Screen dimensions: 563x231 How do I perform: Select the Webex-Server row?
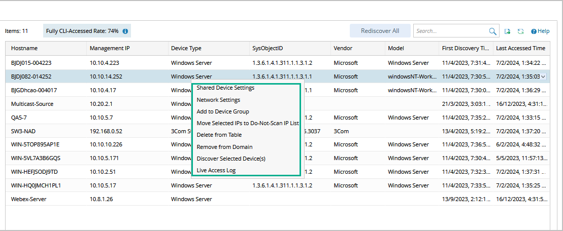pyautogui.click(x=28, y=199)
